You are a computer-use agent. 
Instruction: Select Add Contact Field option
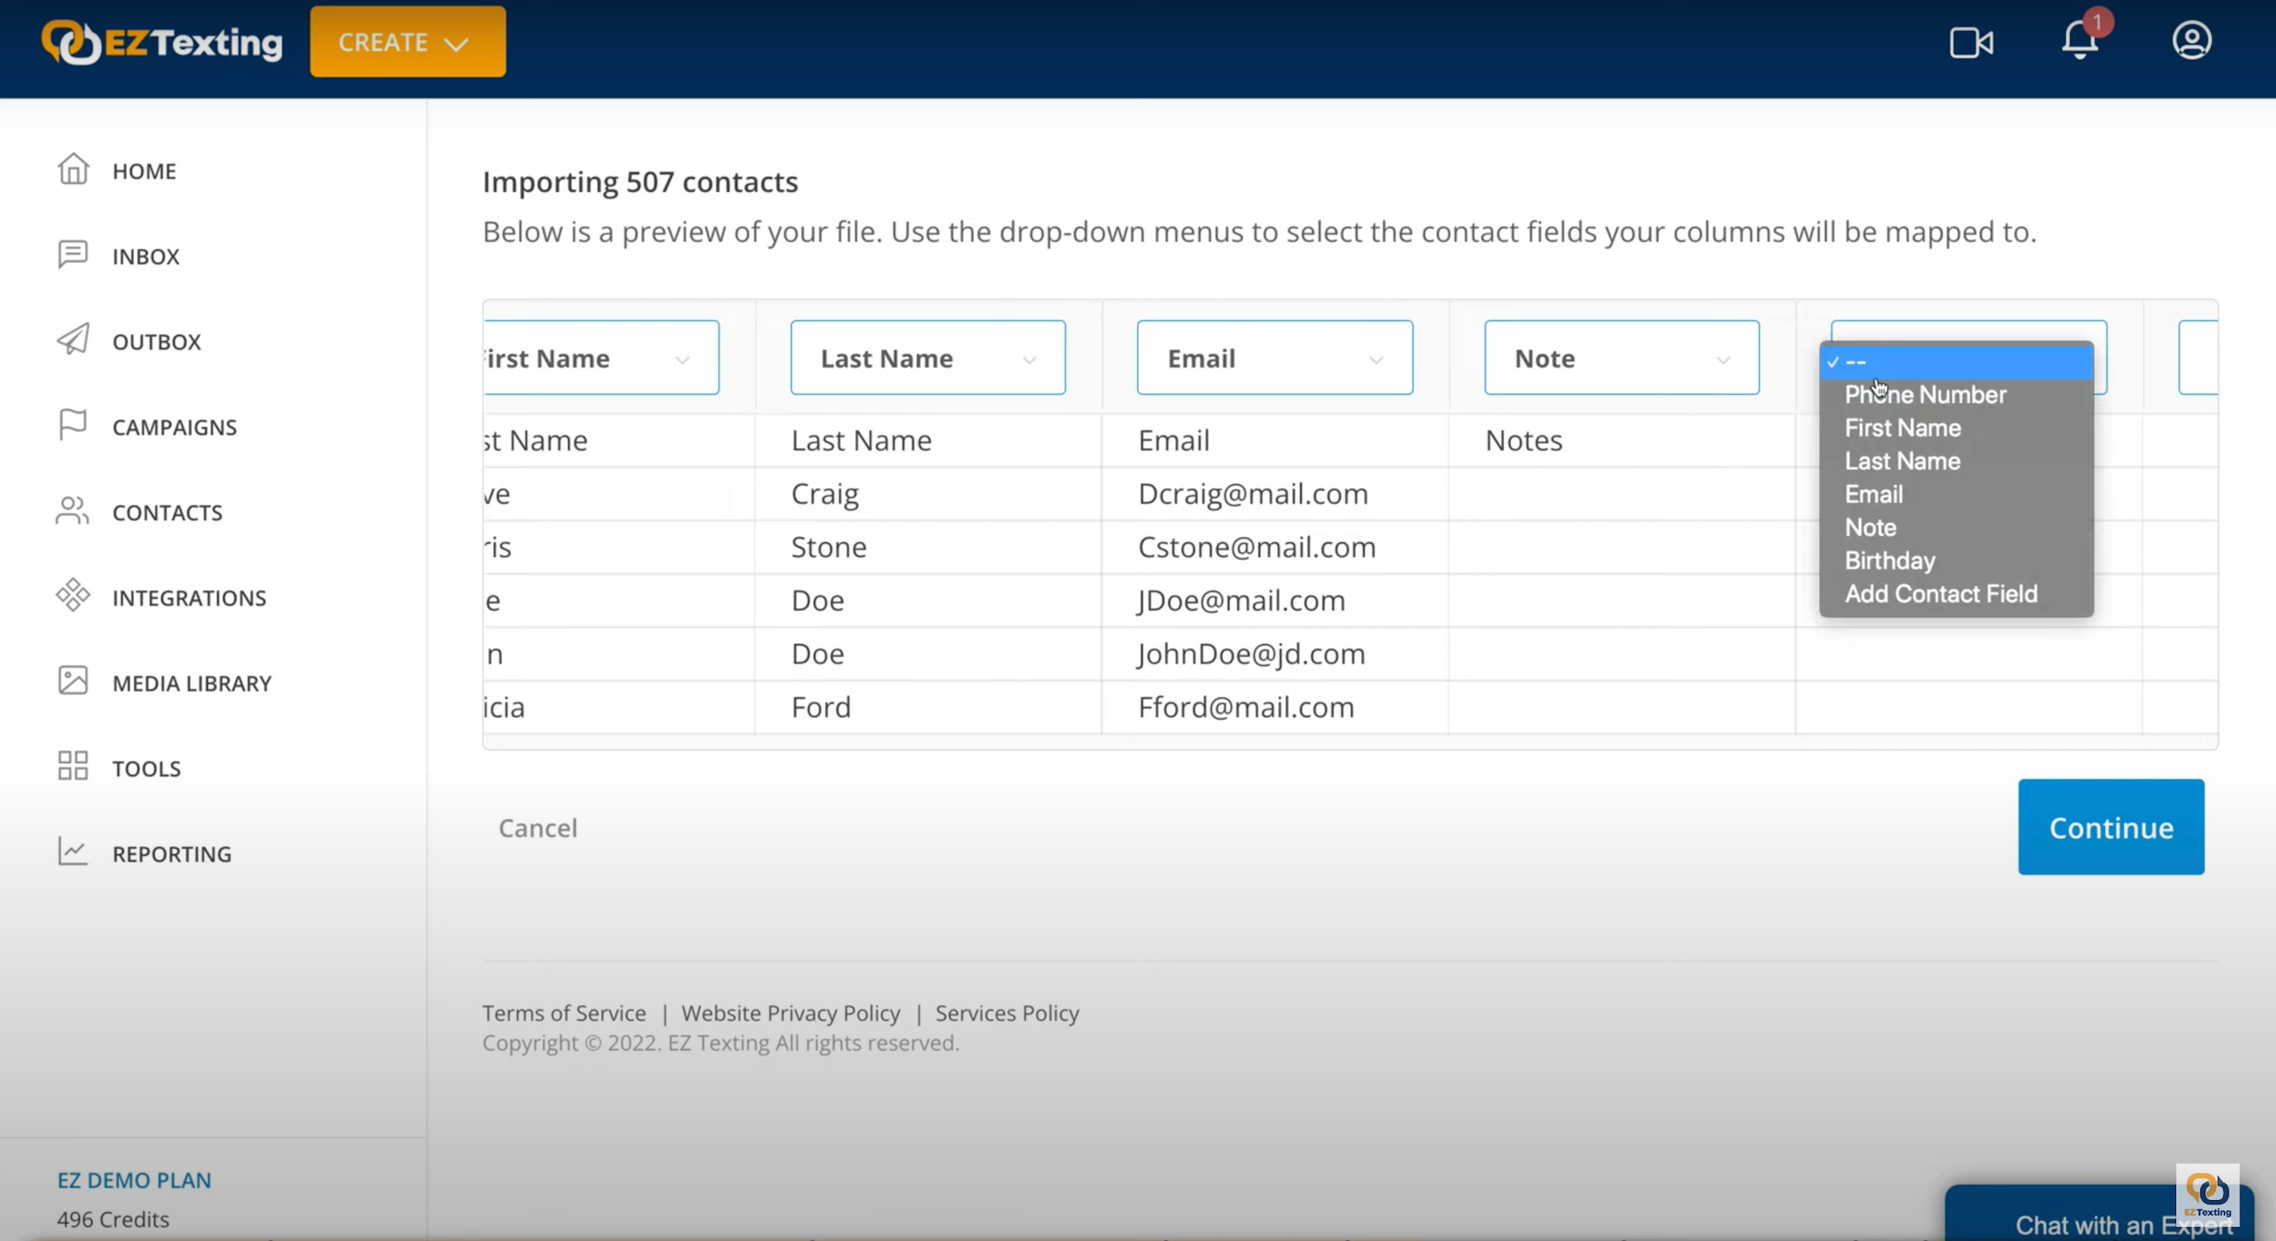click(x=1940, y=593)
